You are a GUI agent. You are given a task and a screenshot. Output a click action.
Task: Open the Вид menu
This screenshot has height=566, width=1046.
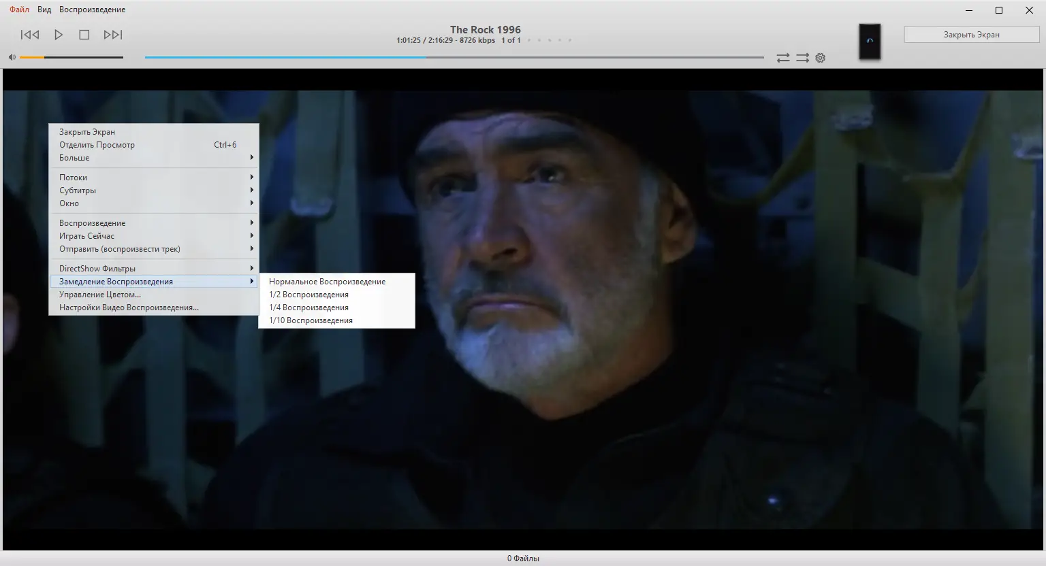44,10
